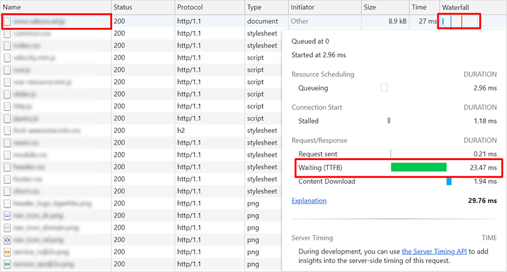This screenshot has height=272, width=507.
Task: Click the green Waiting (TTFB) bar
Action: click(x=419, y=168)
